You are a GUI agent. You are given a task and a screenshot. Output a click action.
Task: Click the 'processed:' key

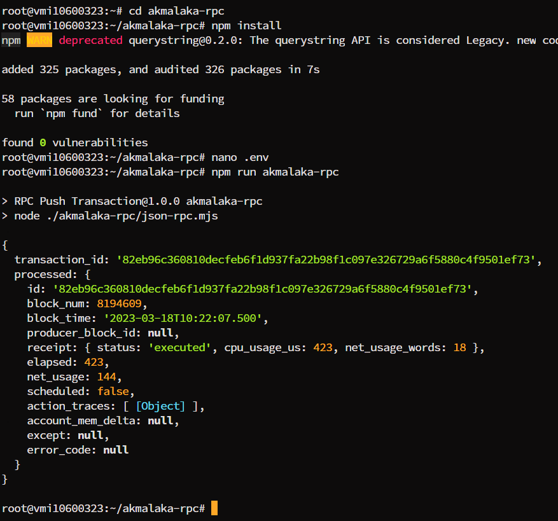pyautogui.click(x=46, y=274)
